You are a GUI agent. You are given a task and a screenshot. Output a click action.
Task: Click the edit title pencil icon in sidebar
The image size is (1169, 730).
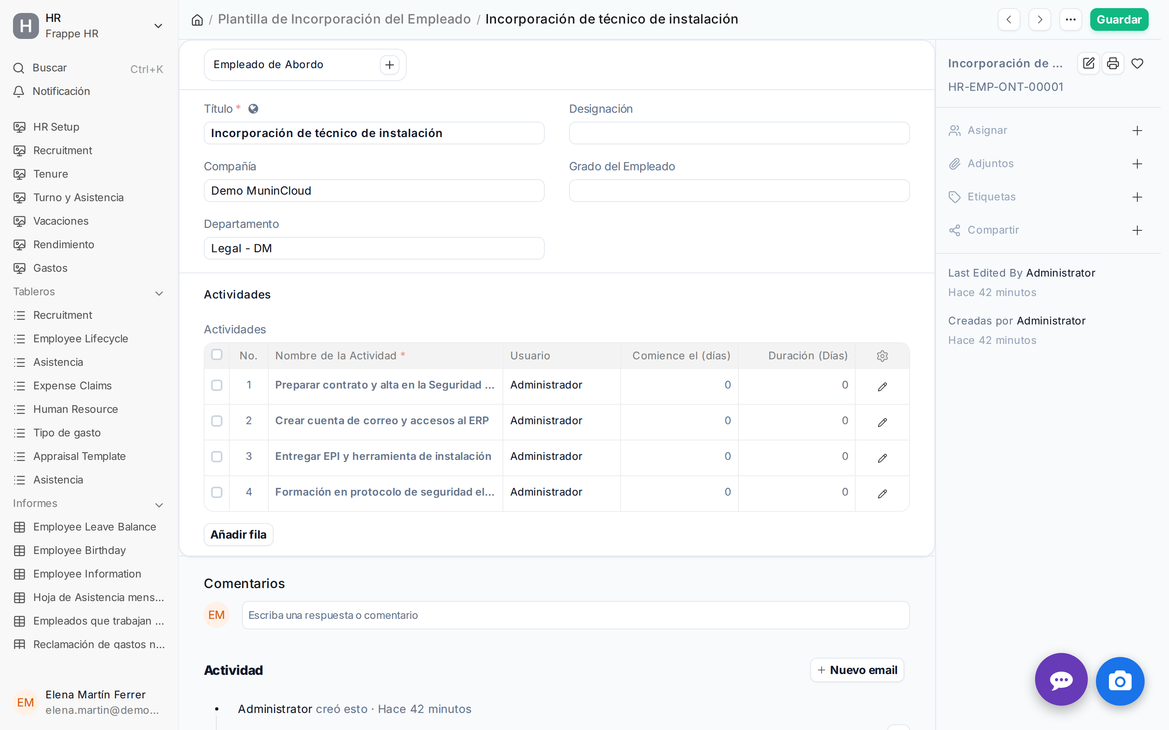[1088, 63]
